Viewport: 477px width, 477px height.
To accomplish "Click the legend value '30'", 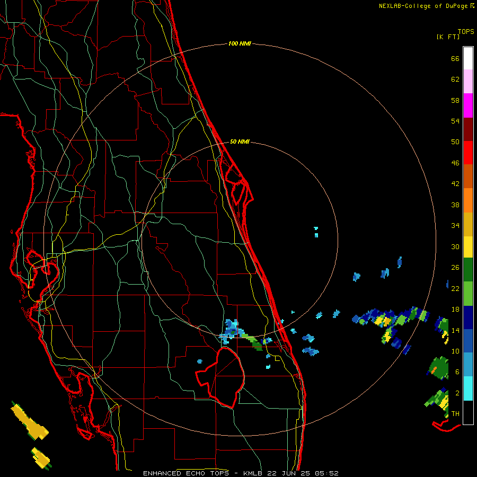I will pos(455,246).
